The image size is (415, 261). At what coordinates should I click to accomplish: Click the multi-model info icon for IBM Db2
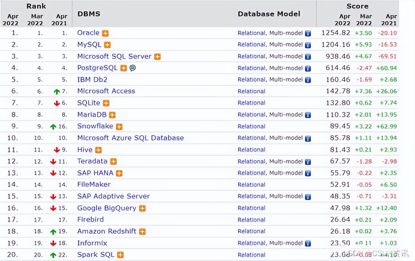[x=308, y=80]
